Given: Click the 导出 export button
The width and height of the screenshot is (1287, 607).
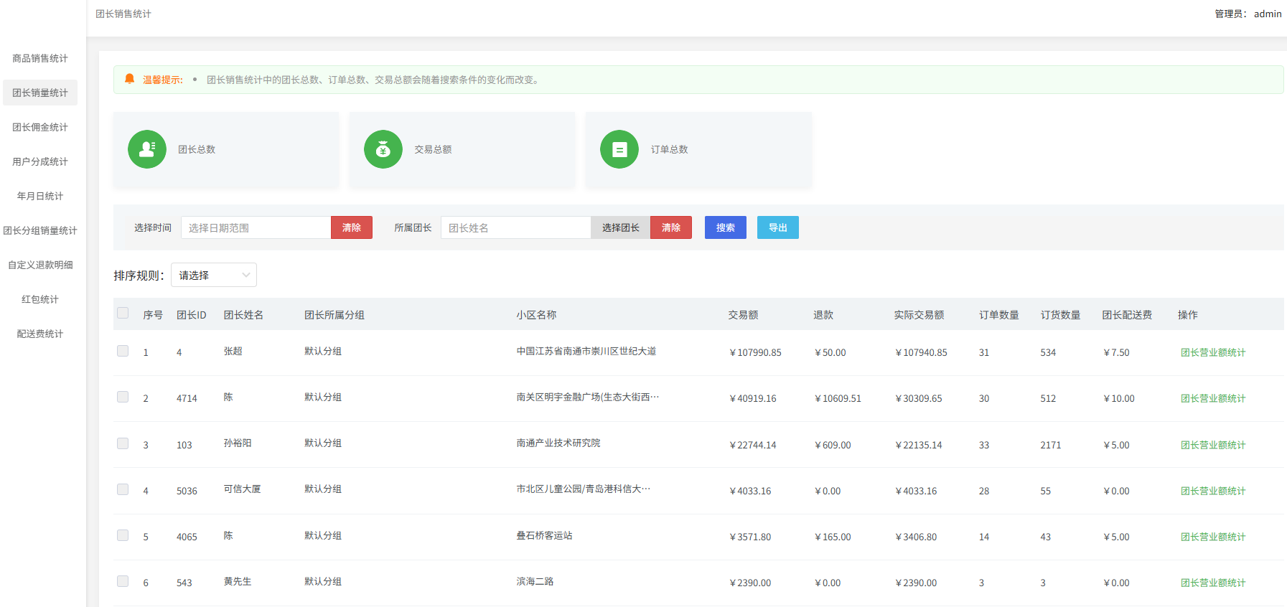Looking at the screenshot, I should (777, 227).
